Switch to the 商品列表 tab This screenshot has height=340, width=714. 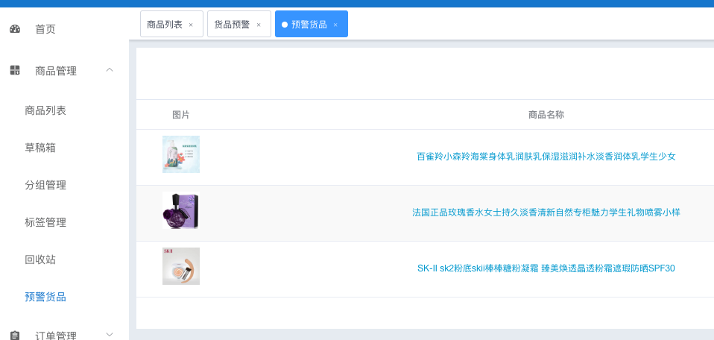[x=165, y=25]
